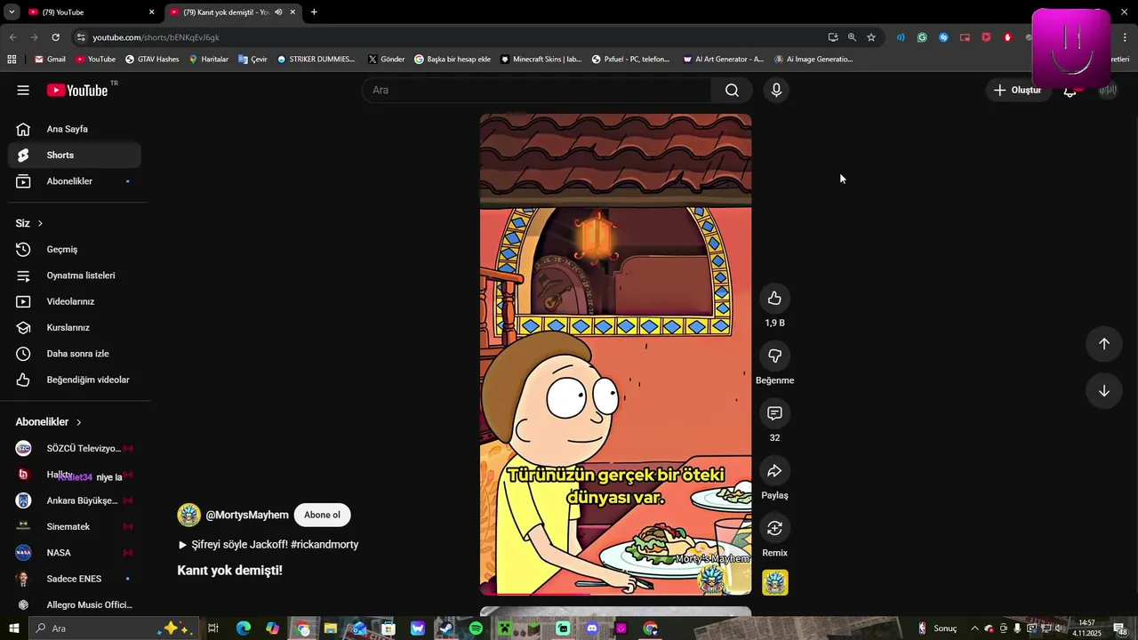Open Spotify from the taskbar
This screenshot has width=1138, height=640.
tap(476, 628)
